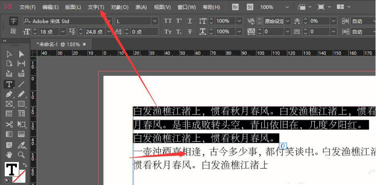
Task: Open the 版面(L) menu
Action: tap(73, 7)
